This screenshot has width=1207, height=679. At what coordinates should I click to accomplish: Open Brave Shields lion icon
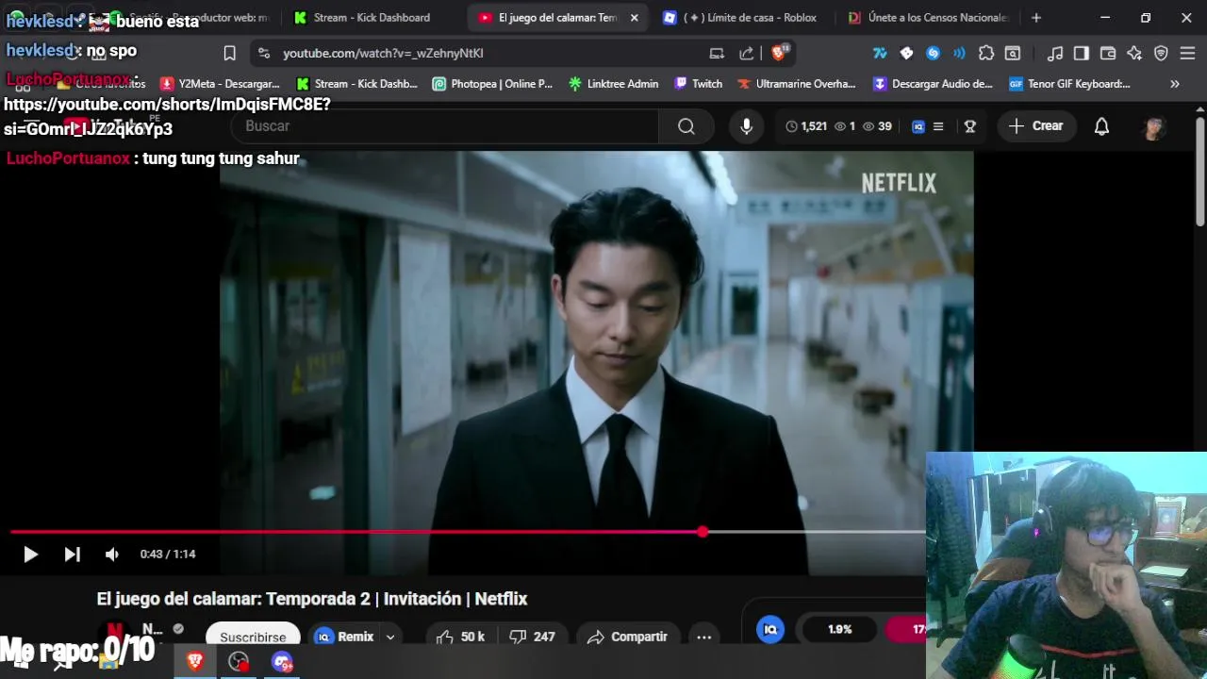[x=779, y=53]
